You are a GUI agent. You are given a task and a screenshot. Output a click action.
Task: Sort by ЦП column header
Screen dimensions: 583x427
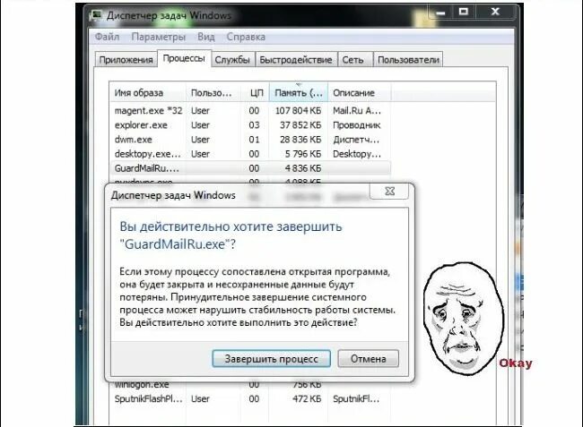click(255, 93)
